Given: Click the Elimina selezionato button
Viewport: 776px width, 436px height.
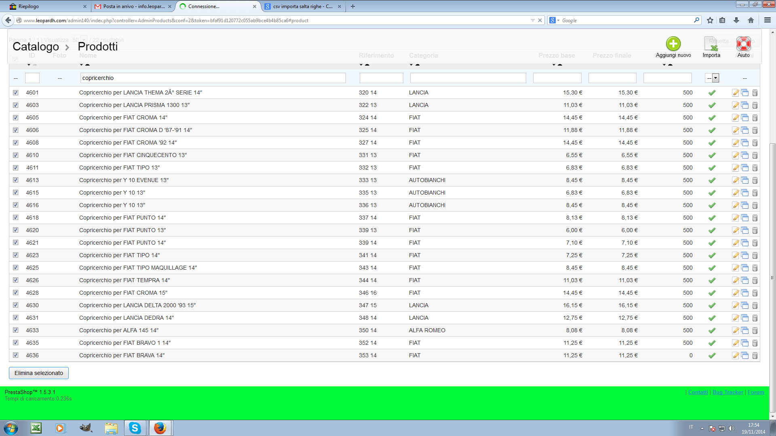Looking at the screenshot, I should (x=39, y=373).
